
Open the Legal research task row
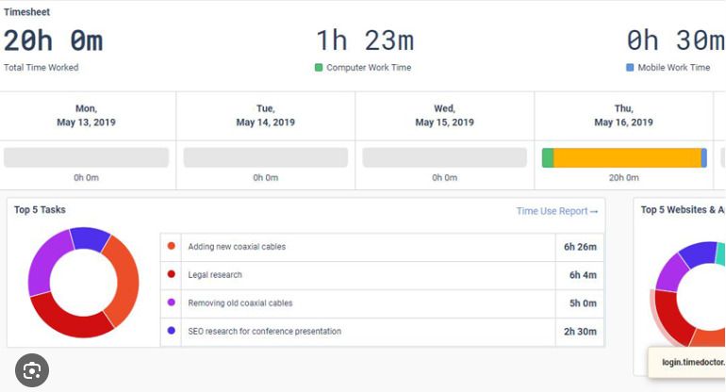pyautogui.click(x=358, y=275)
